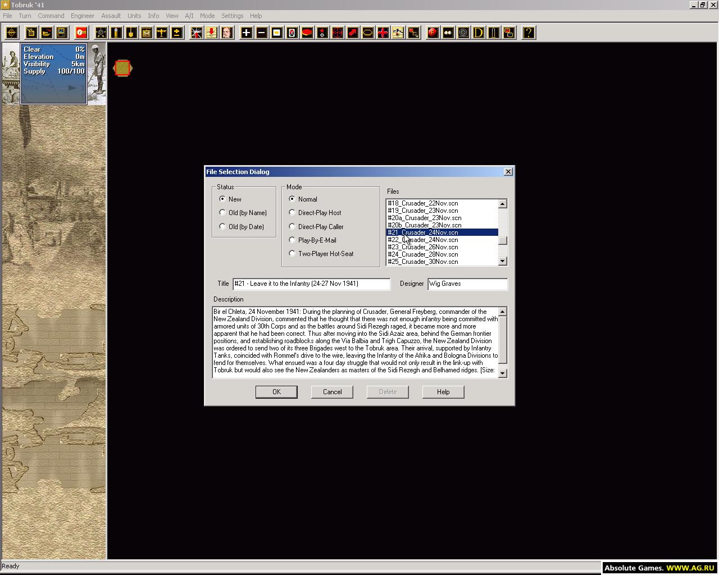Viewport: 719px width, 575px height.
Task: Select #23_Crusader_26Nov.scn in the Files list
Action: point(422,247)
